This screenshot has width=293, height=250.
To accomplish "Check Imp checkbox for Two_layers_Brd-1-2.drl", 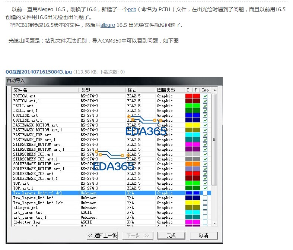I will [205, 193].
